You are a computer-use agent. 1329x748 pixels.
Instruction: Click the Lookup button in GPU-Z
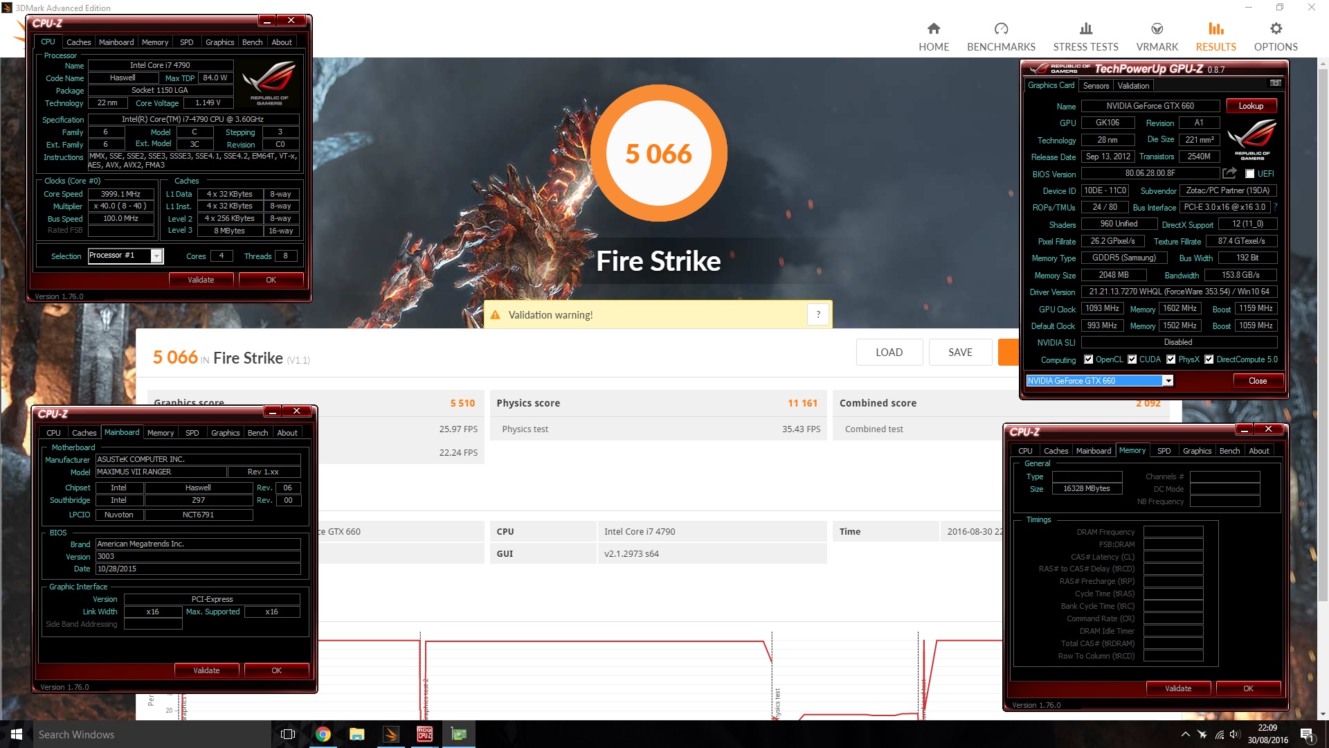(x=1251, y=106)
